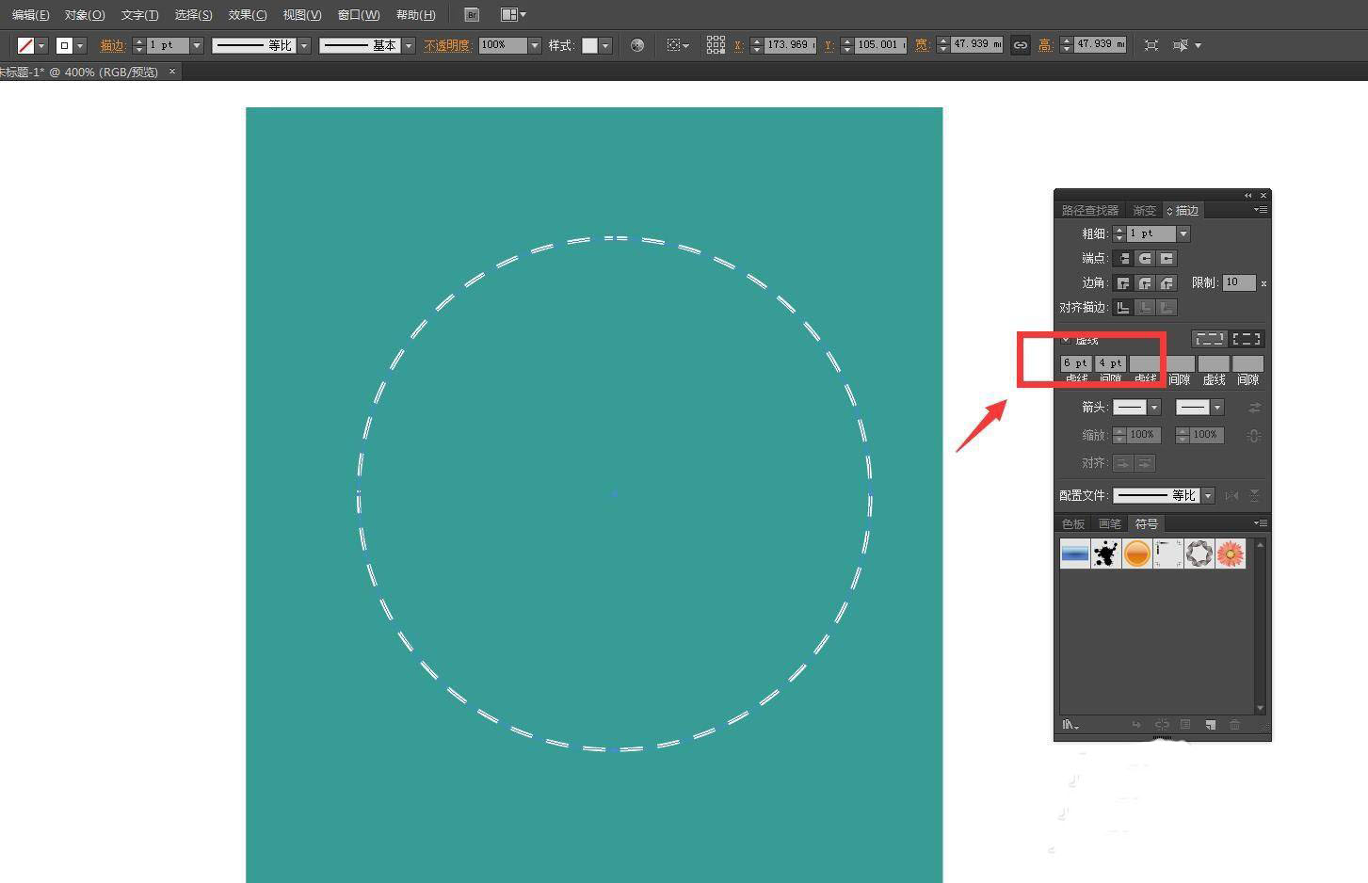Open the 窗口(W) menu
The height and width of the screenshot is (883, 1368).
pos(359,15)
